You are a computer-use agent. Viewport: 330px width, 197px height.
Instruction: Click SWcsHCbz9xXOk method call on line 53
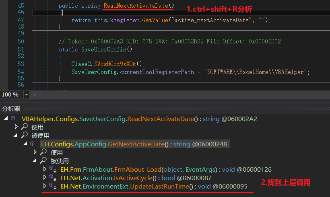coord(115,64)
